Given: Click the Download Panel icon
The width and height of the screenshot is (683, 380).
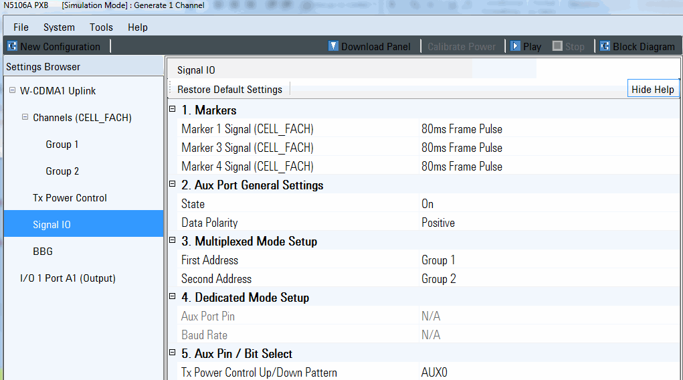Looking at the screenshot, I should coord(333,46).
